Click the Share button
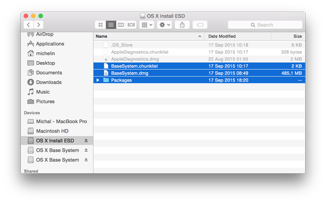The image size is (326, 203). coord(182,25)
